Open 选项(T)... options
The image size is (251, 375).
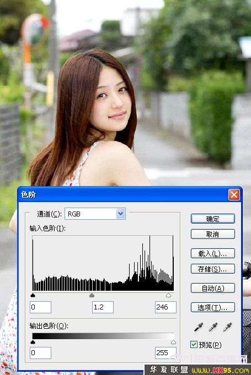point(213,307)
